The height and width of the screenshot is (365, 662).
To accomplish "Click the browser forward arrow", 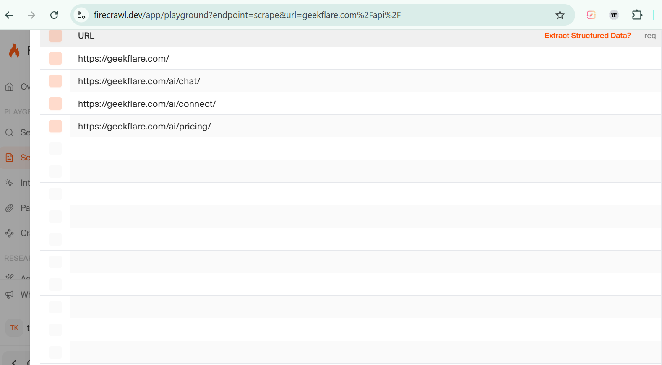I will 31,15.
